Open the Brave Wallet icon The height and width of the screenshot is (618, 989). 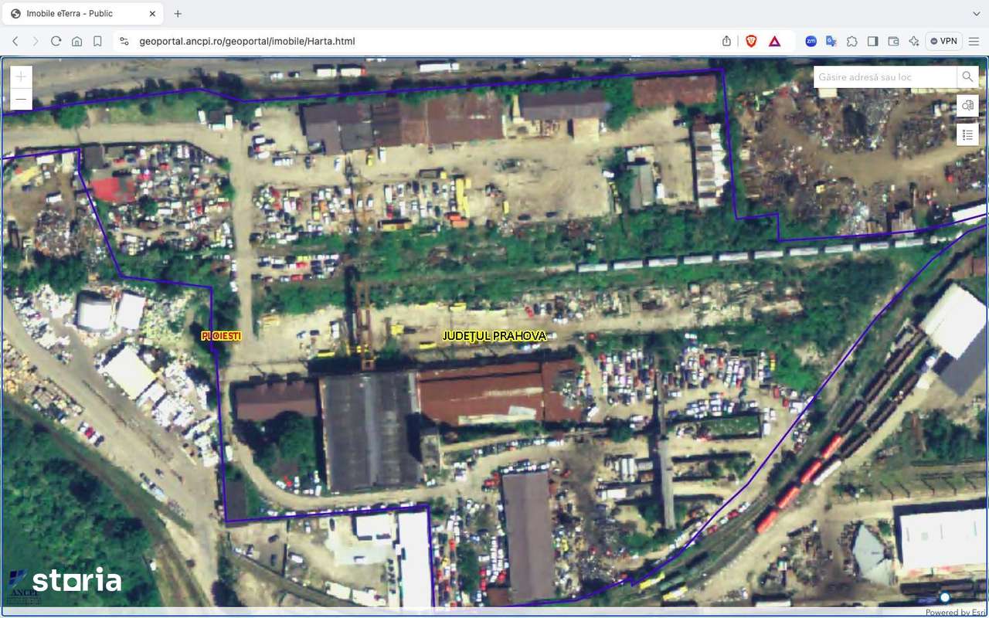point(893,41)
